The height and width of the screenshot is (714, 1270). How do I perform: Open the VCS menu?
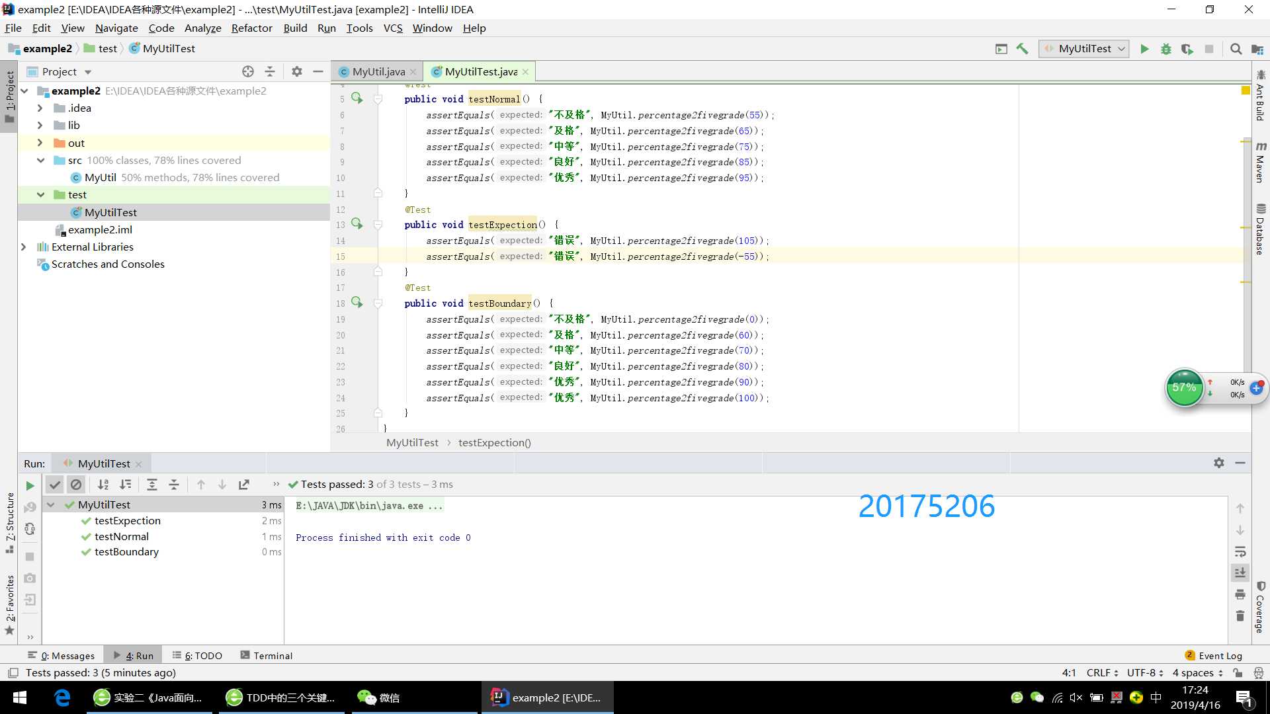[393, 28]
